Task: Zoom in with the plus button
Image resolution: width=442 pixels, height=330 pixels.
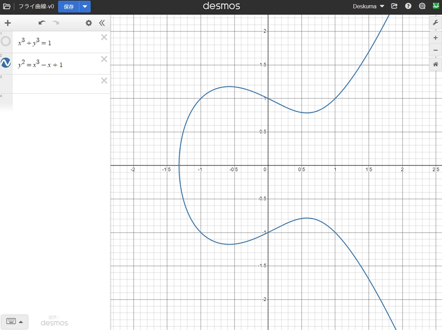Action: [x=435, y=38]
